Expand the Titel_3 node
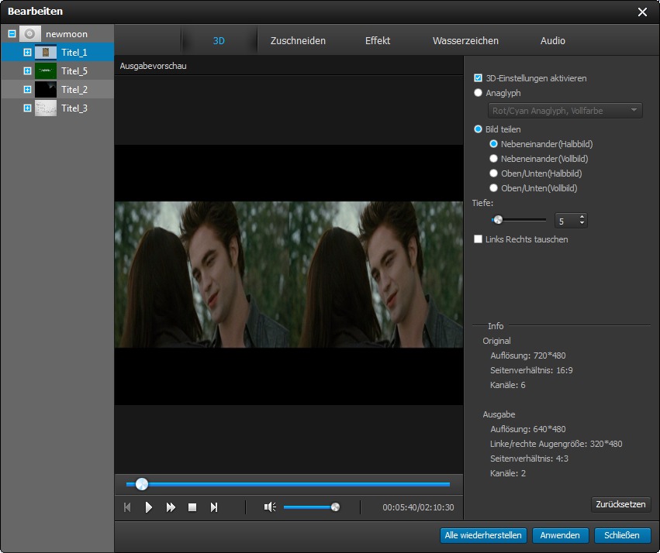Screen dimensions: 660x553 coord(27,108)
